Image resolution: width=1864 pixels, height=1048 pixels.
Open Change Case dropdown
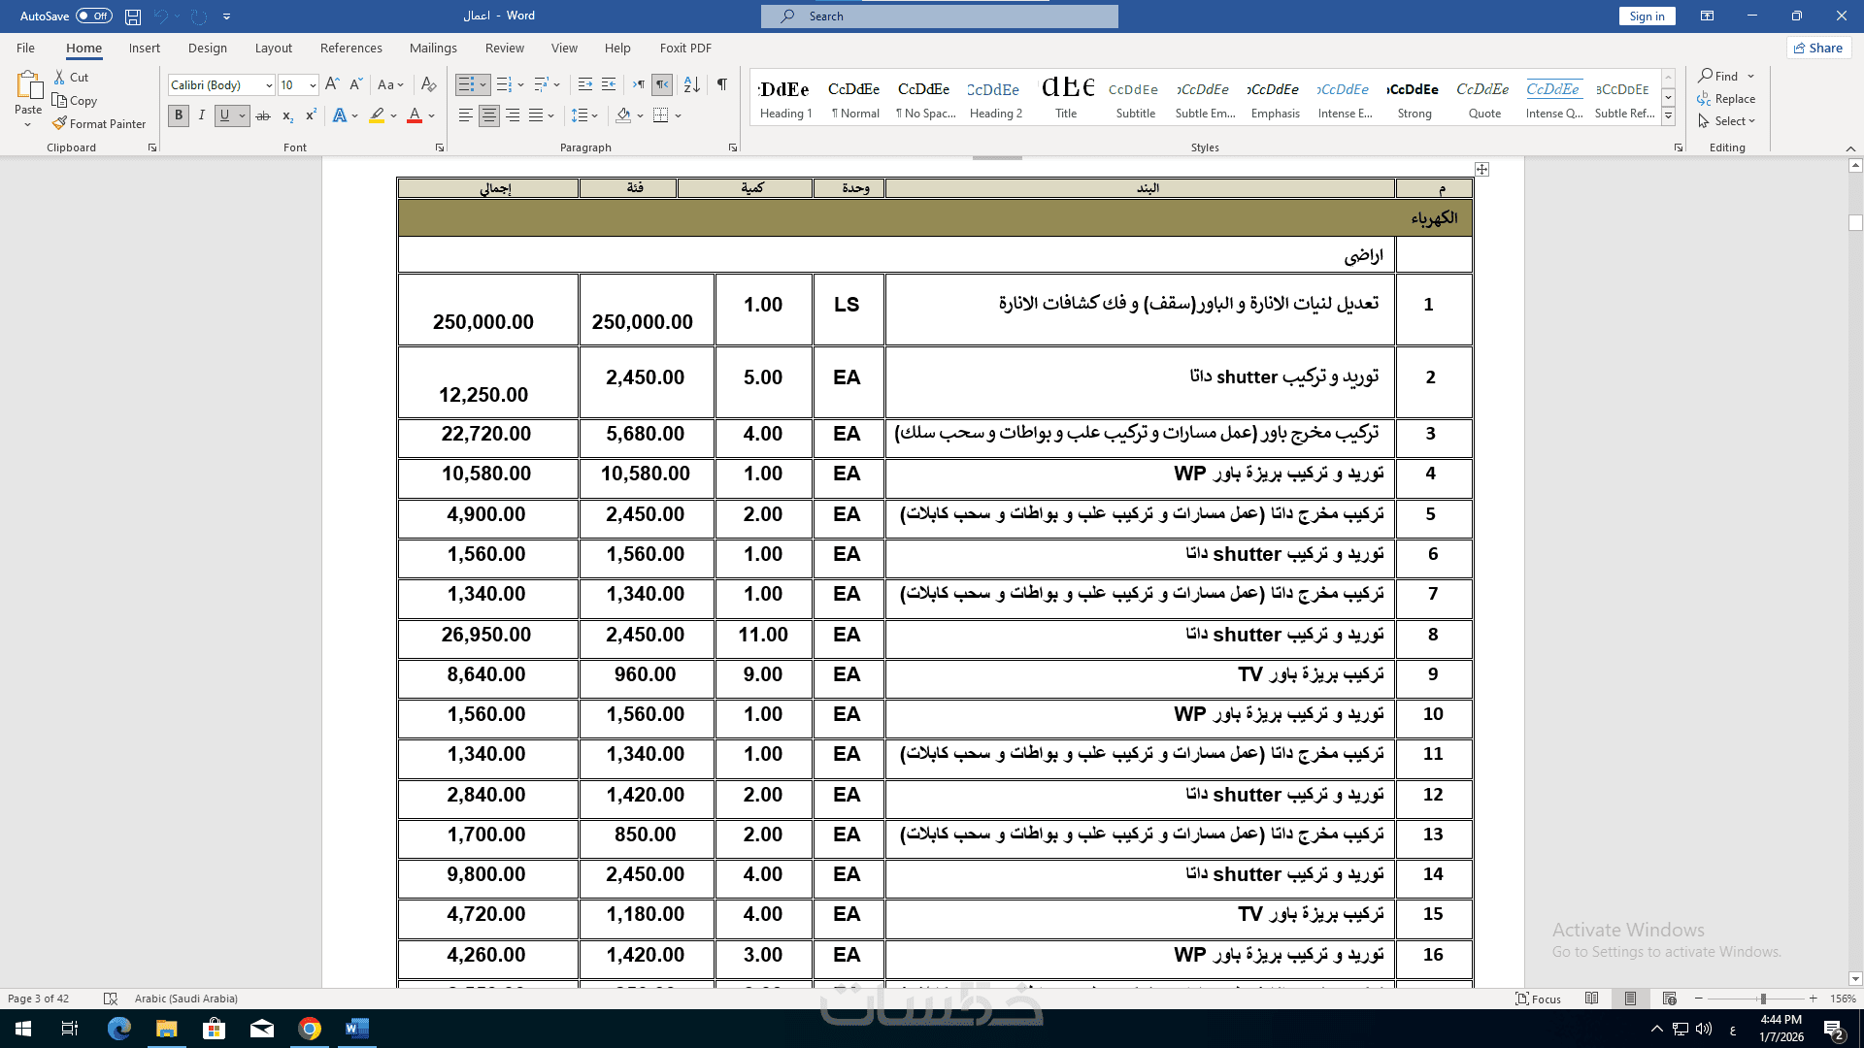pyautogui.click(x=390, y=85)
